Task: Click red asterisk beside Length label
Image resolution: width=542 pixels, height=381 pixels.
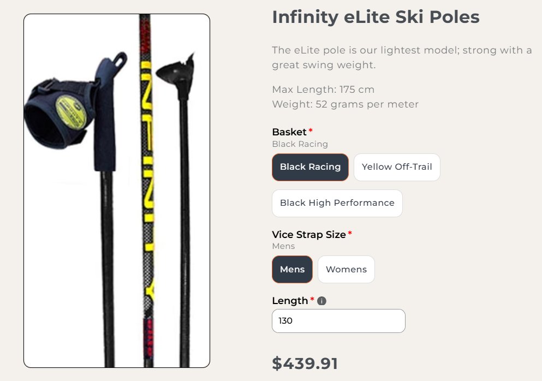Action: click(312, 300)
